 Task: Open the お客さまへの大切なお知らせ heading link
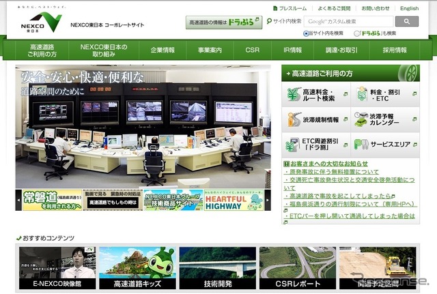coord(329,164)
